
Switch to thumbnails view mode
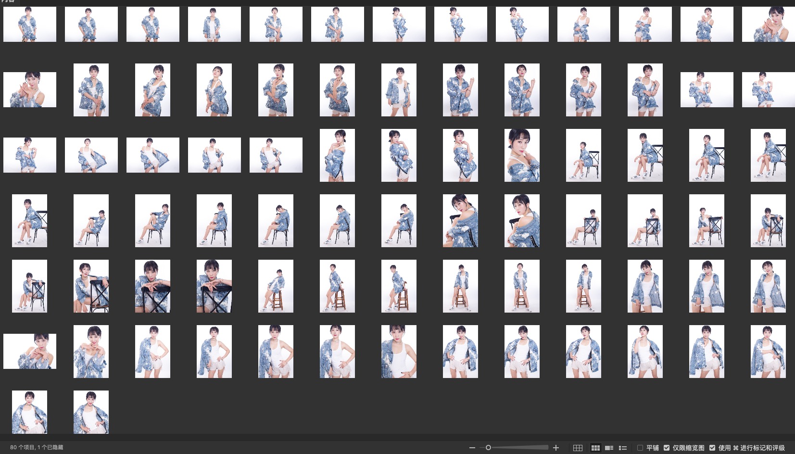(595, 448)
